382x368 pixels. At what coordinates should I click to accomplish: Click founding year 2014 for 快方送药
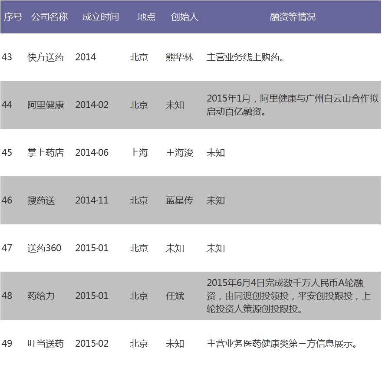86,57
